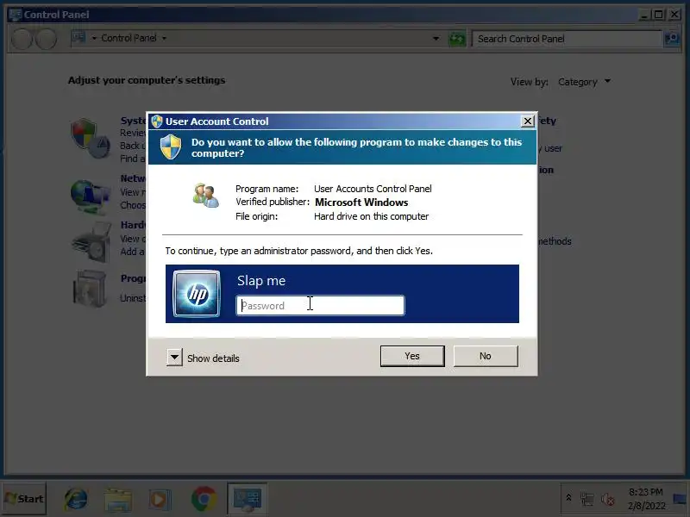
Task: Click the address bar computer icon
Action: point(78,38)
